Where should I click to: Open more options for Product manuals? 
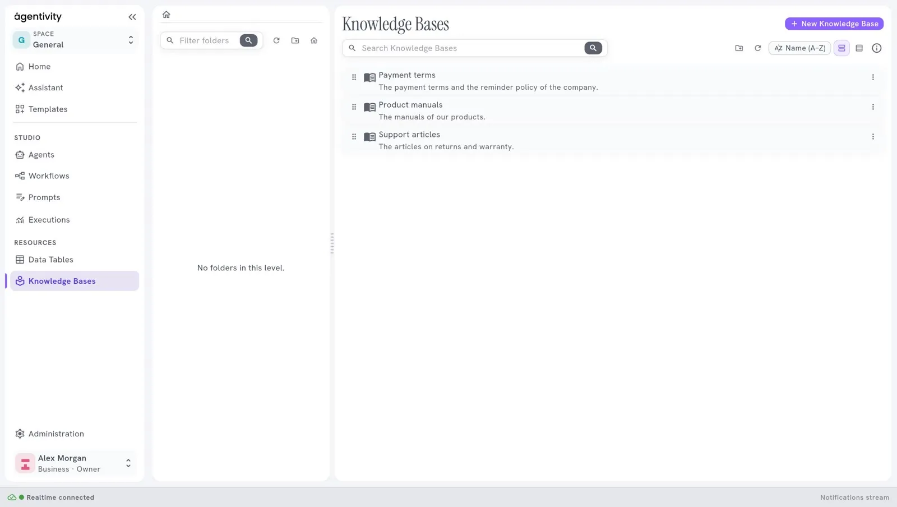(873, 107)
